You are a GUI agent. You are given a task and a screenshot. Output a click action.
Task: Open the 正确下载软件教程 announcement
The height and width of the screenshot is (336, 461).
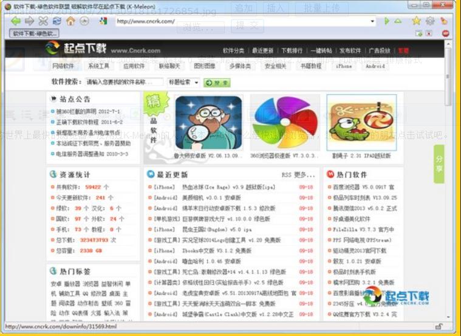click(x=89, y=122)
